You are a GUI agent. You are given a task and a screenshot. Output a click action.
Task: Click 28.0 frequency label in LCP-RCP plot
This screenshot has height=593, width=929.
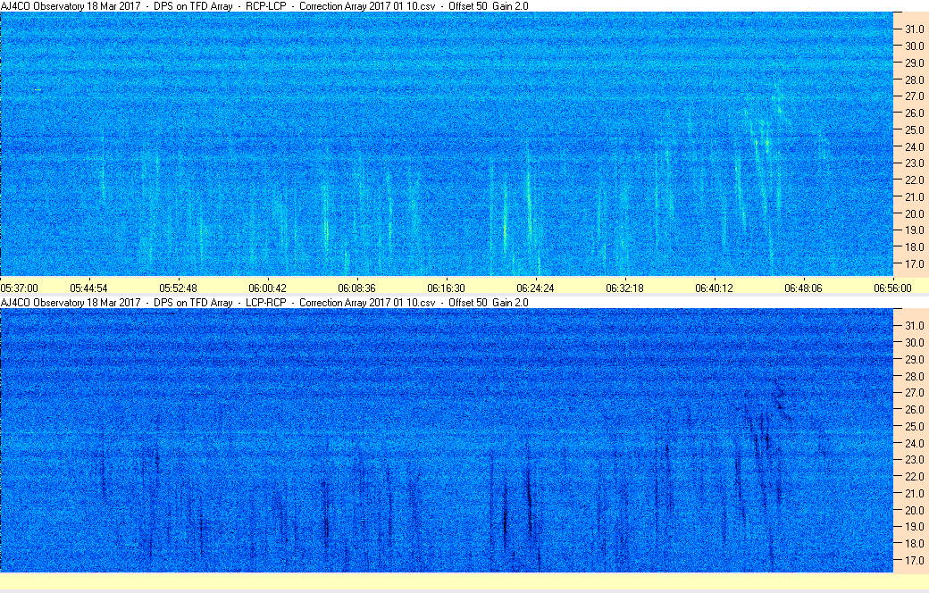pyautogui.click(x=914, y=376)
